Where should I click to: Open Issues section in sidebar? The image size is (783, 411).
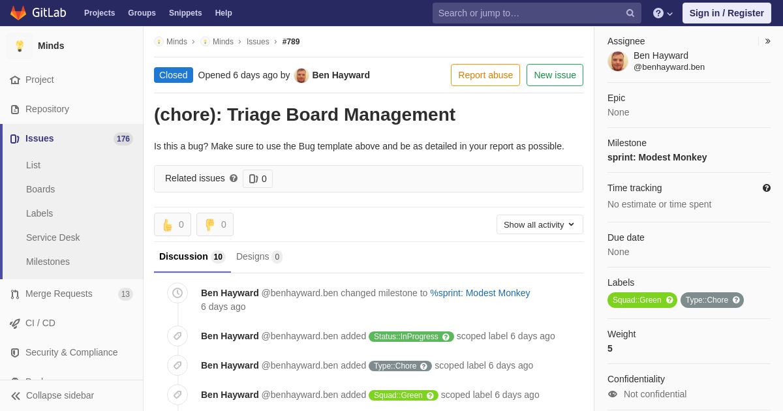click(x=72, y=138)
